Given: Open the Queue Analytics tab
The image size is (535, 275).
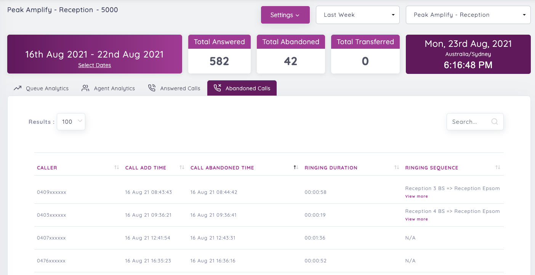Looking at the screenshot, I should tap(47, 88).
